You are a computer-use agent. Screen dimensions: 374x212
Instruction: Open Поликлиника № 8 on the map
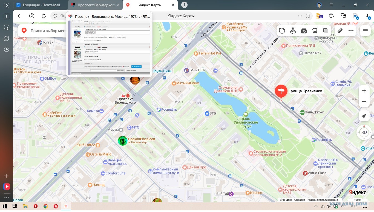click(298, 45)
